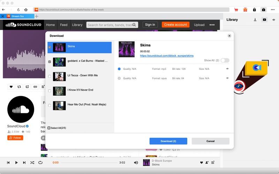Open the three-dot app menu at top right
The image size is (279, 174).
273,10
